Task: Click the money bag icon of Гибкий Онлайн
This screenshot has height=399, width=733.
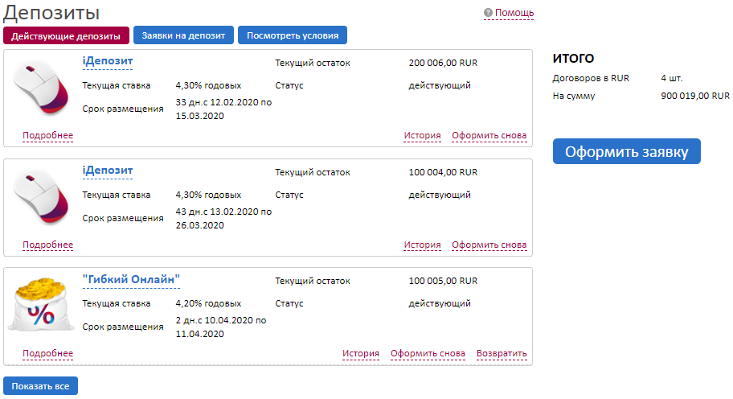Action: point(42,305)
